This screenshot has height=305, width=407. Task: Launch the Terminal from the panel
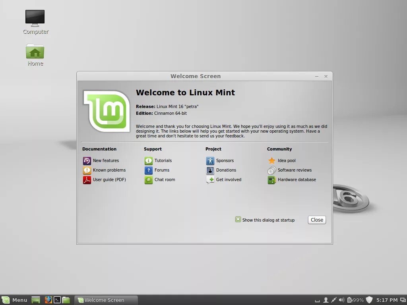click(x=57, y=300)
